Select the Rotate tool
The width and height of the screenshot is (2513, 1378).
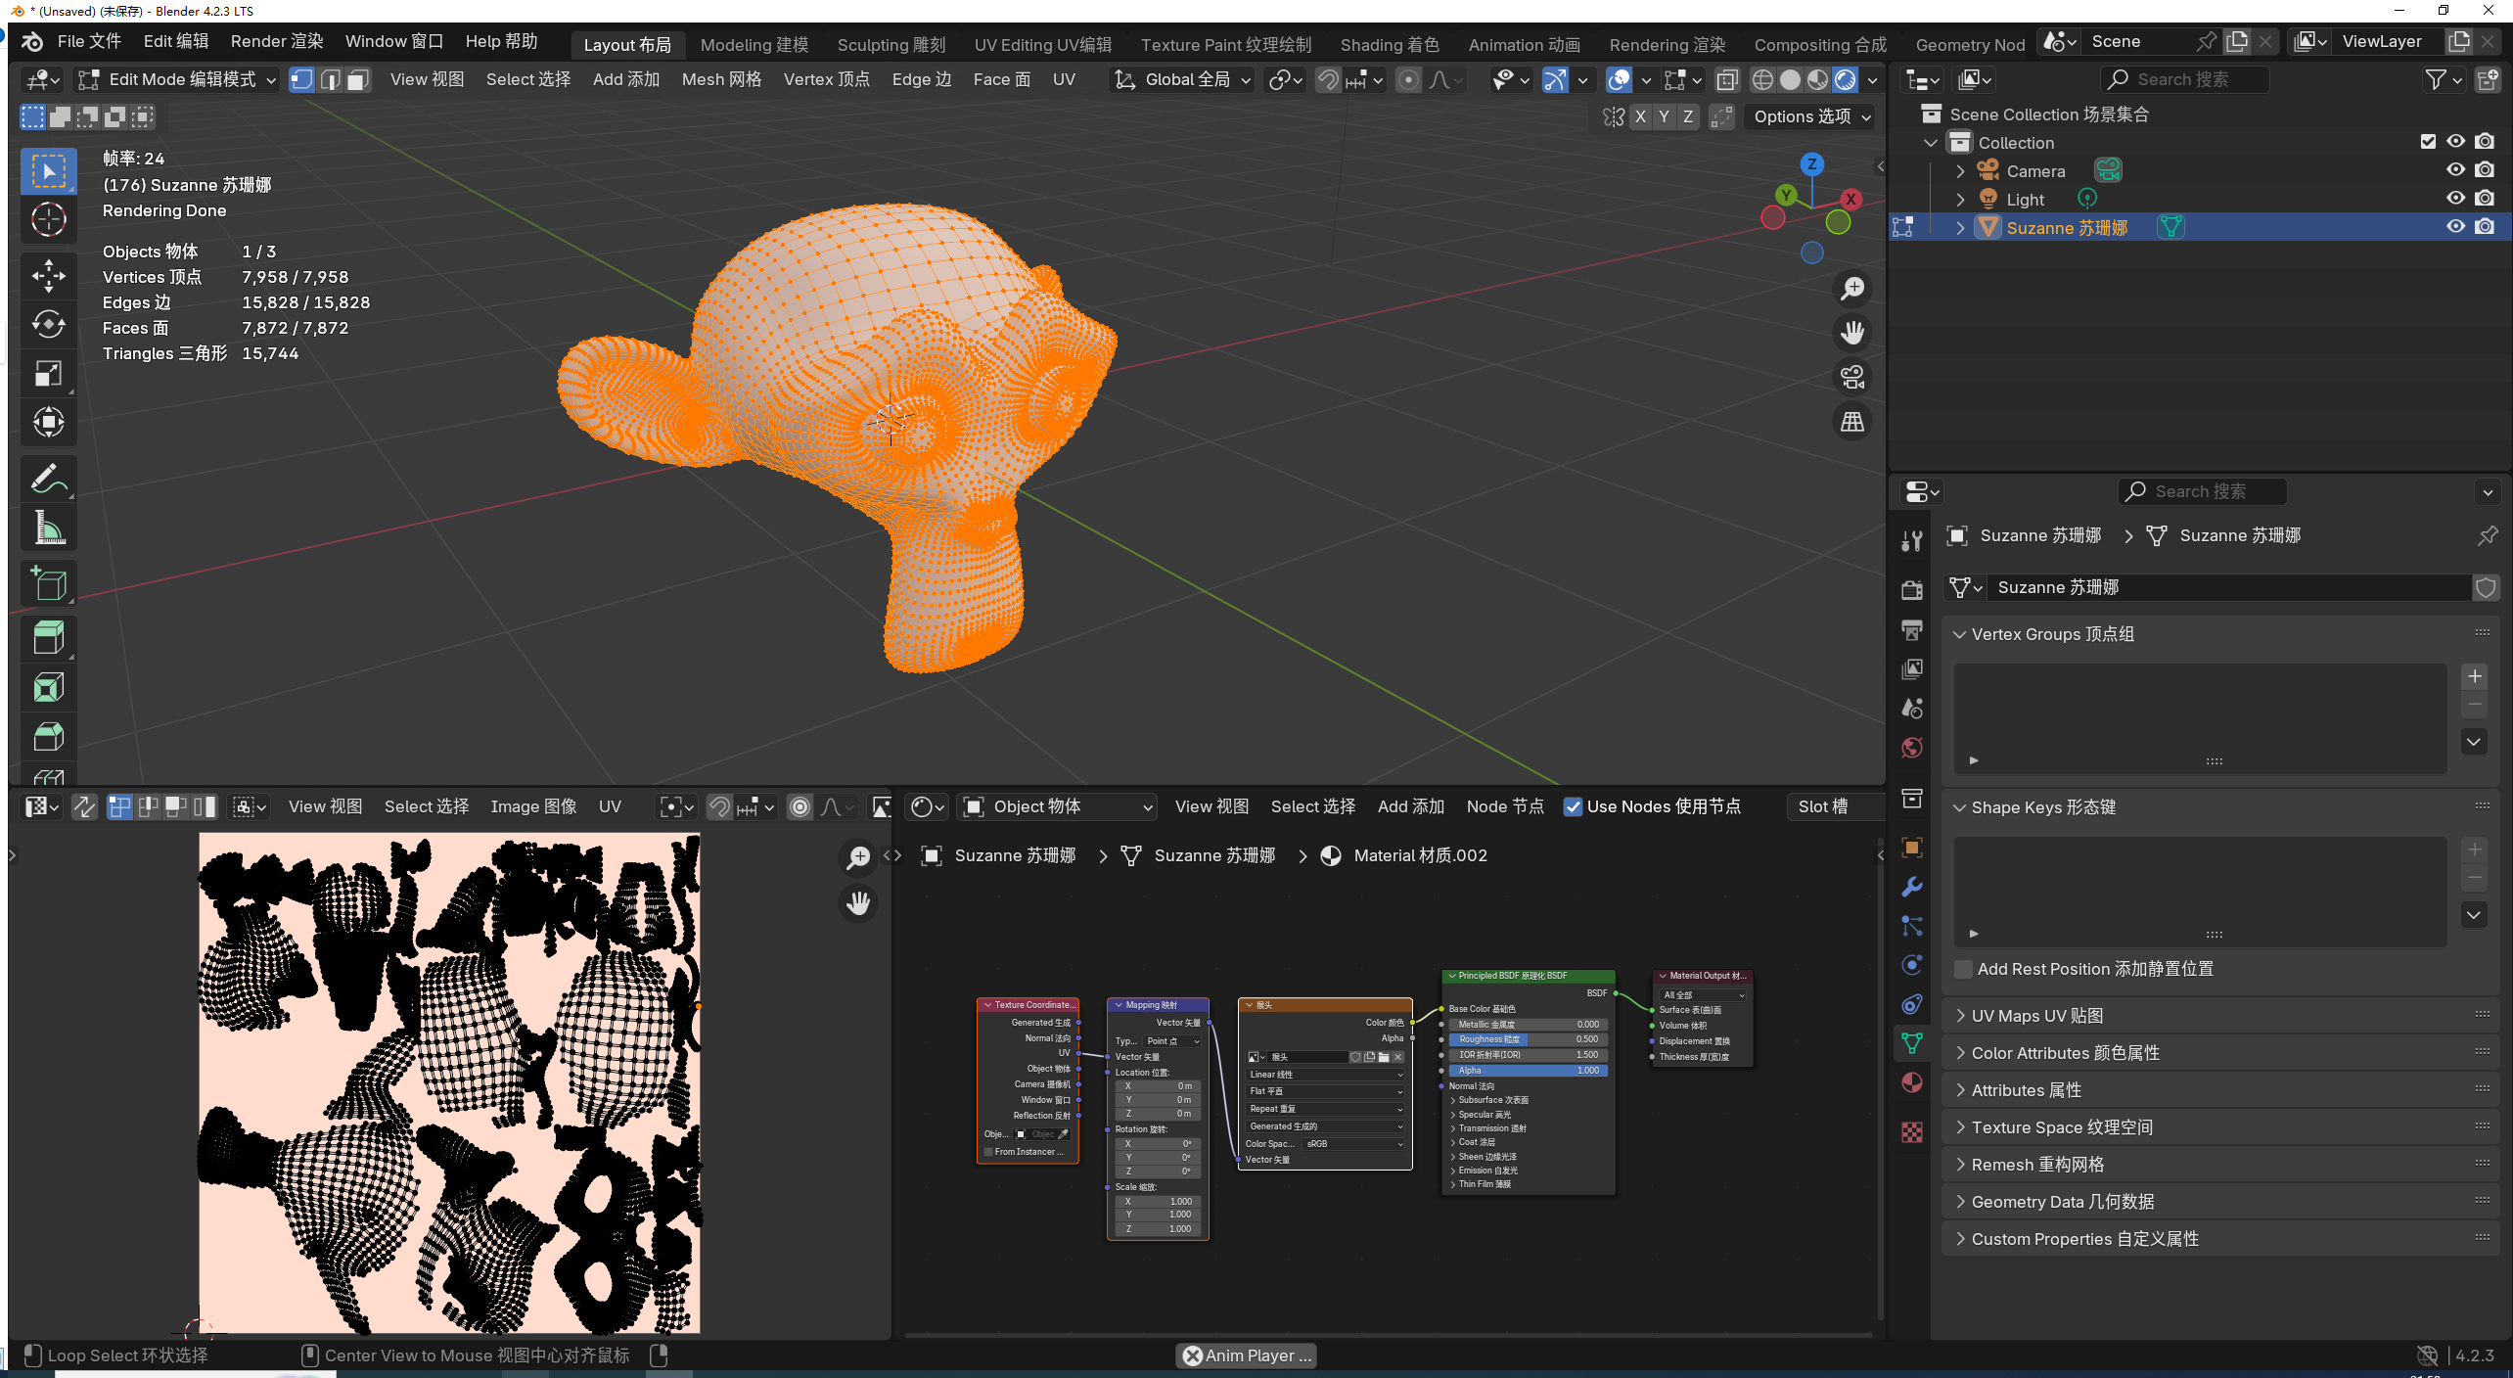click(48, 325)
